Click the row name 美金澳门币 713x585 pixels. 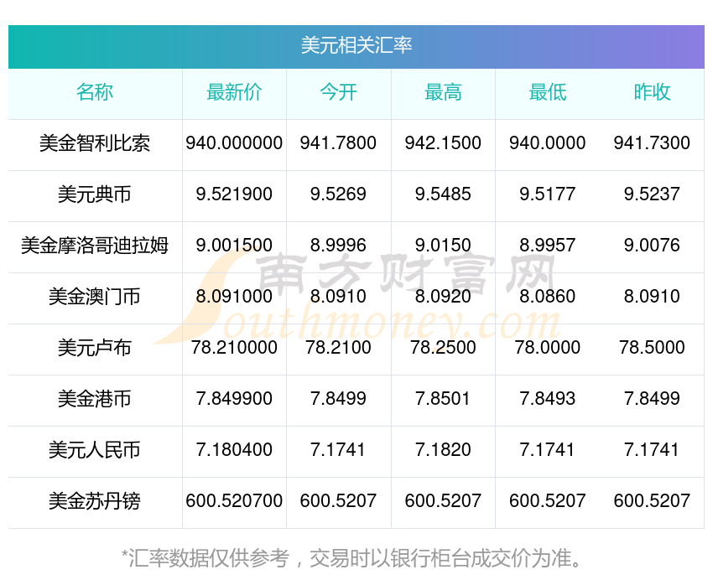[x=95, y=297]
